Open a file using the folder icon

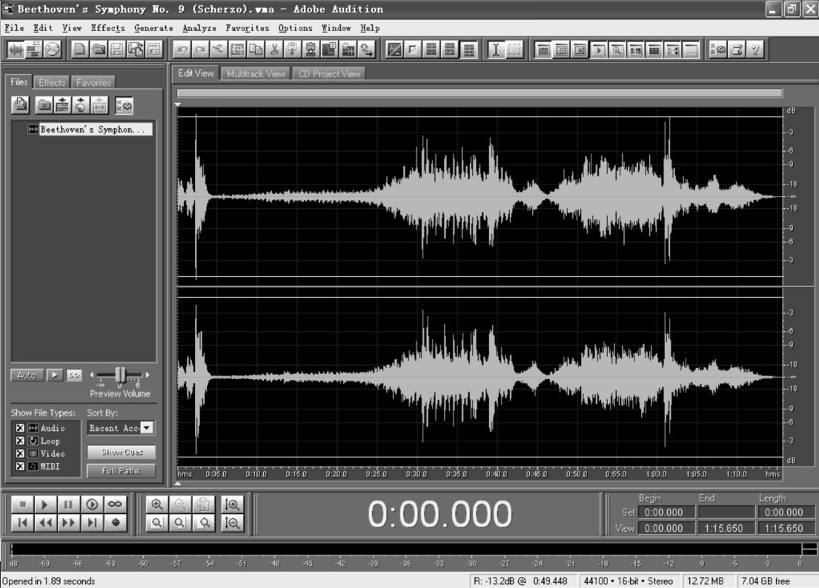98,50
